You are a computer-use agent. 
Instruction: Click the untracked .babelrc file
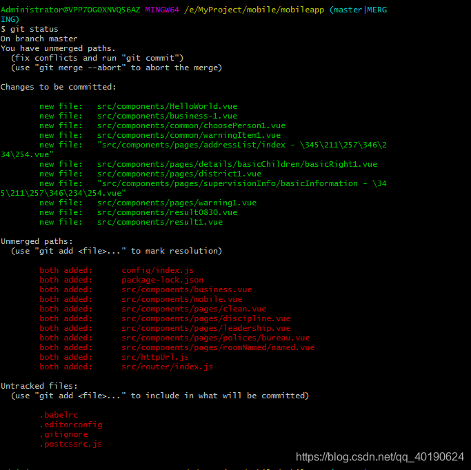pos(59,415)
